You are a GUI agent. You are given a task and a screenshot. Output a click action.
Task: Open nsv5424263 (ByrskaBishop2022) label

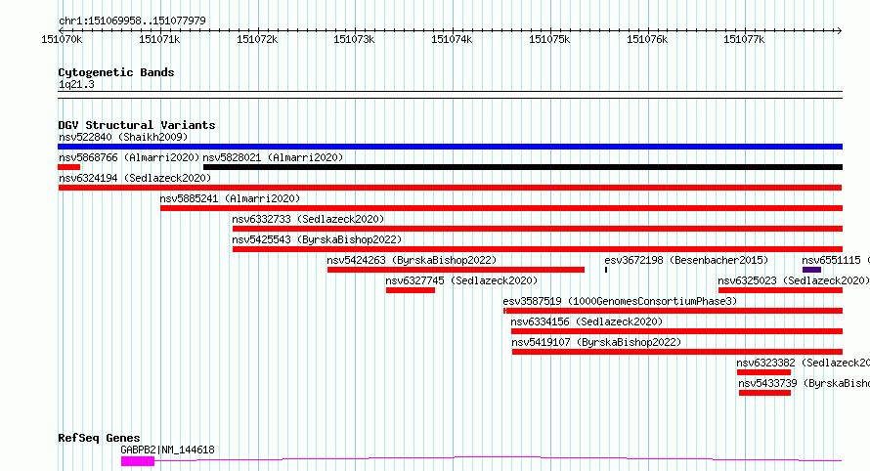pos(412,260)
